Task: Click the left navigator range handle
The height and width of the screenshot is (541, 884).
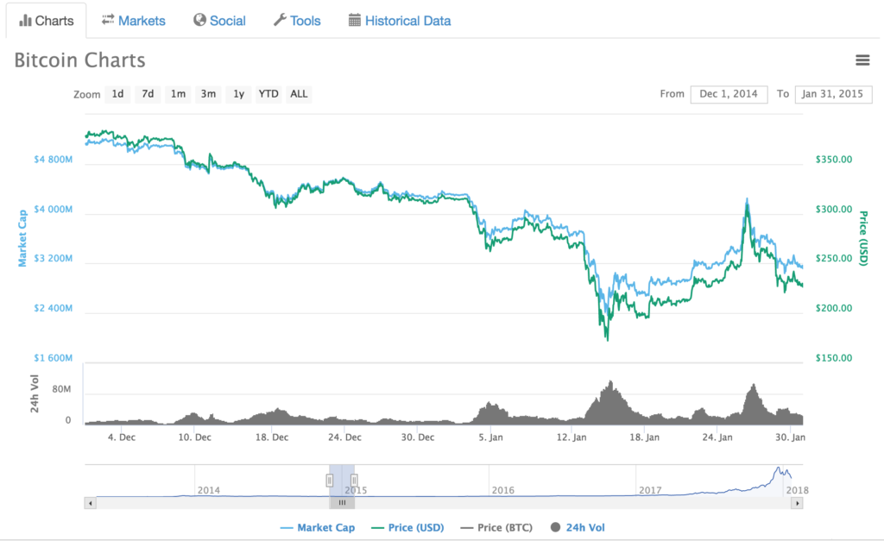Action: point(329,480)
